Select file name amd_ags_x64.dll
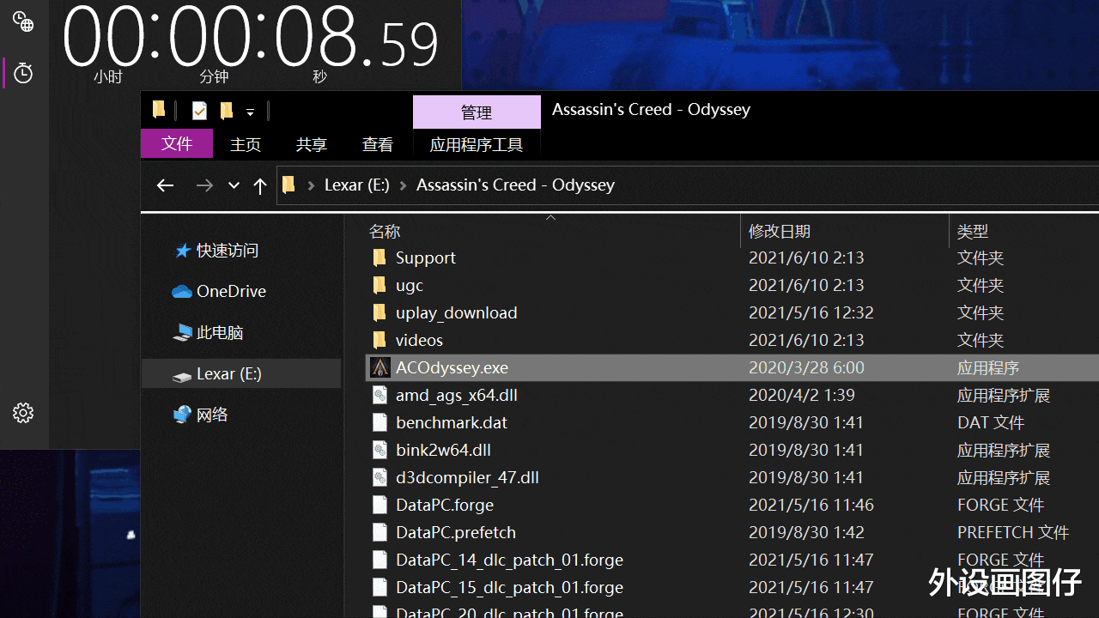 [x=456, y=395]
